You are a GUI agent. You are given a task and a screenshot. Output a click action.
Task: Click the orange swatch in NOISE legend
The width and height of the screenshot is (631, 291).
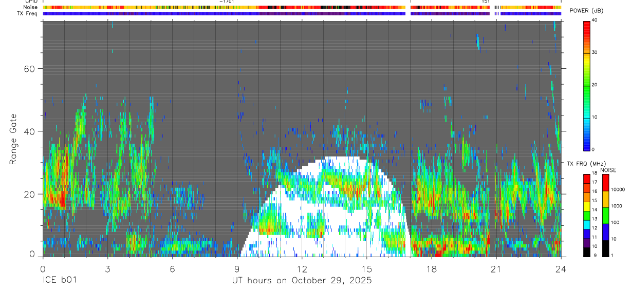coord(605,199)
